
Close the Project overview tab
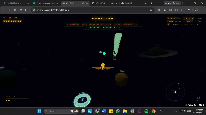coord(57,3)
